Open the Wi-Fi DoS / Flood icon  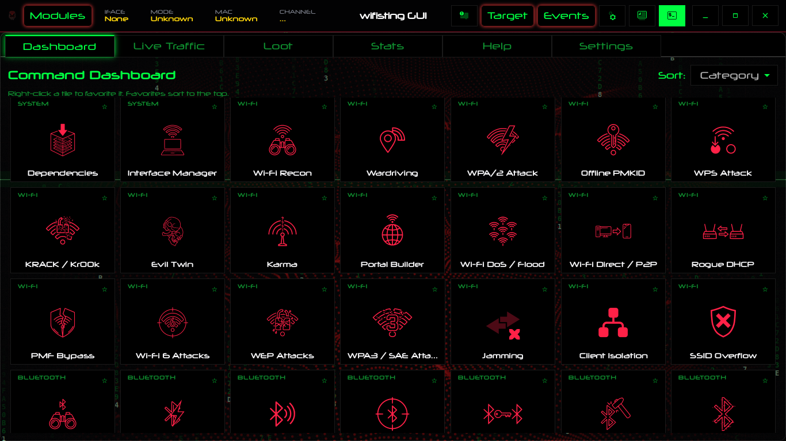coord(502,231)
